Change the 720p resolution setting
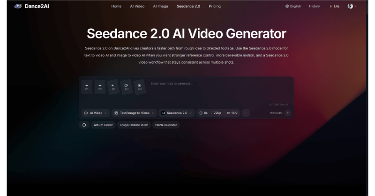 tap(217, 113)
